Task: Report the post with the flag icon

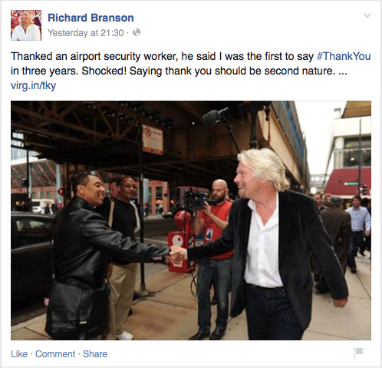Action: (358, 353)
